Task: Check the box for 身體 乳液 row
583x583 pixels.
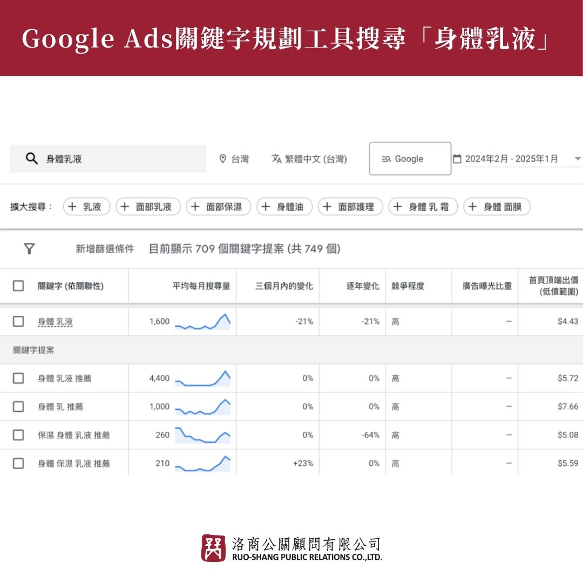Action: click(x=18, y=322)
